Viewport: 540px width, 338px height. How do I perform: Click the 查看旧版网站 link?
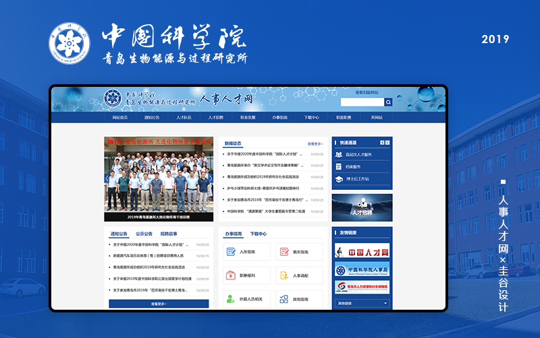[x=367, y=92]
